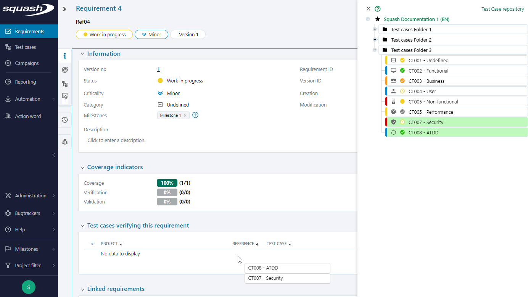The width and height of the screenshot is (528, 297).
Task: Select the CT008 - ATDD autocomplete suggestion
Action: [287, 268]
